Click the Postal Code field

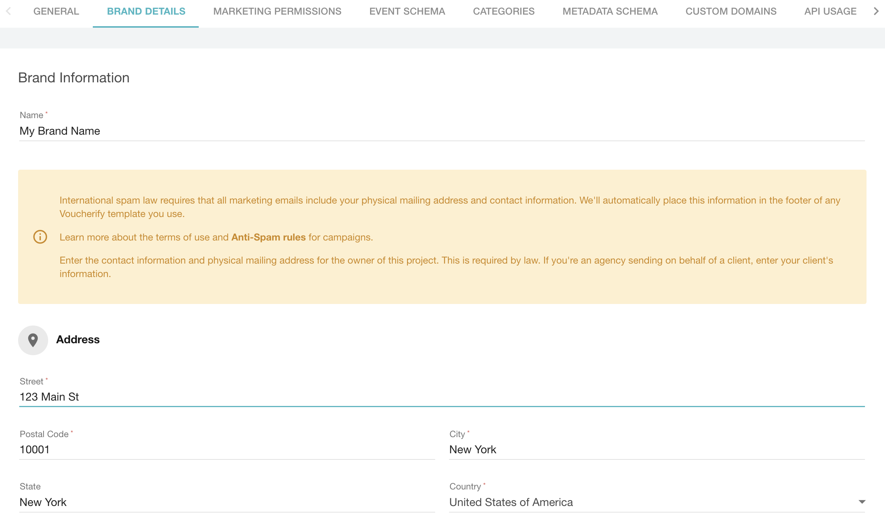pos(227,450)
